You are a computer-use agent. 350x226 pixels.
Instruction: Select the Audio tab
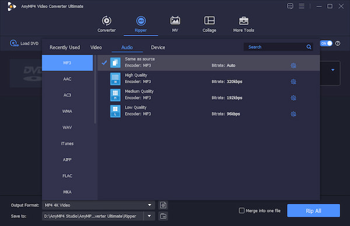click(127, 47)
